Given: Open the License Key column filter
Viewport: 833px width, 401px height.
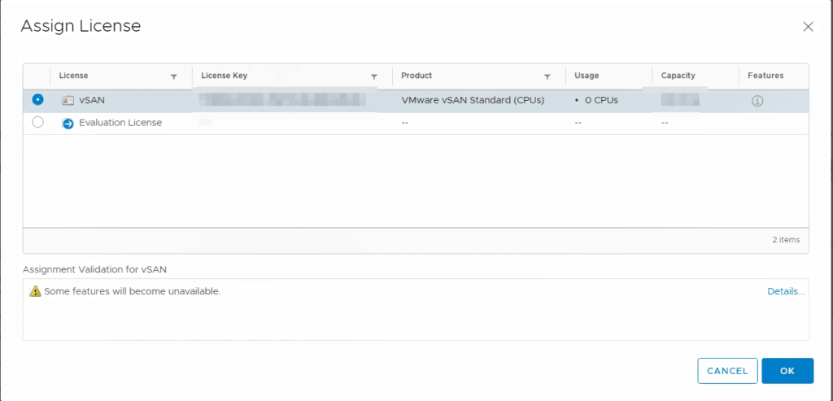Looking at the screenshot, I should [374, 76].
